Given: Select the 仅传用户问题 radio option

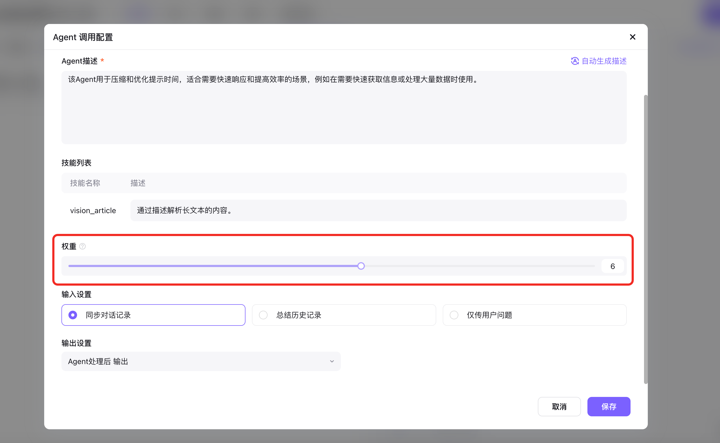Looking at the screenshot, I should click(535, 315).
